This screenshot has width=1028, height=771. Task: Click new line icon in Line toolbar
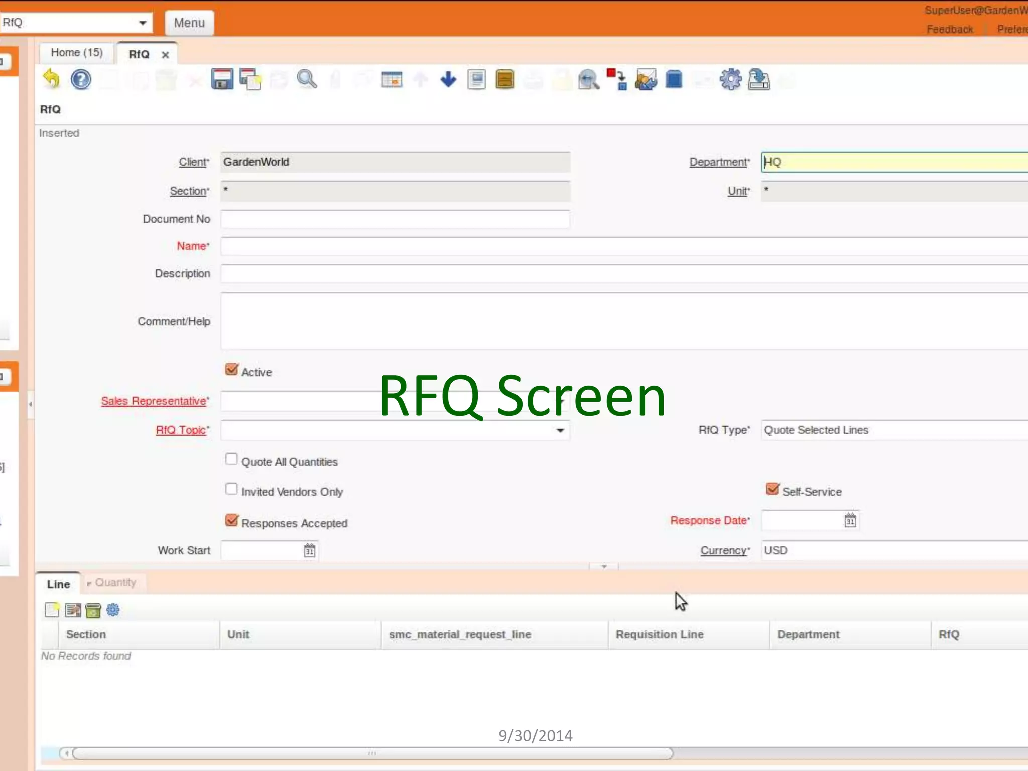pos(52,610)
